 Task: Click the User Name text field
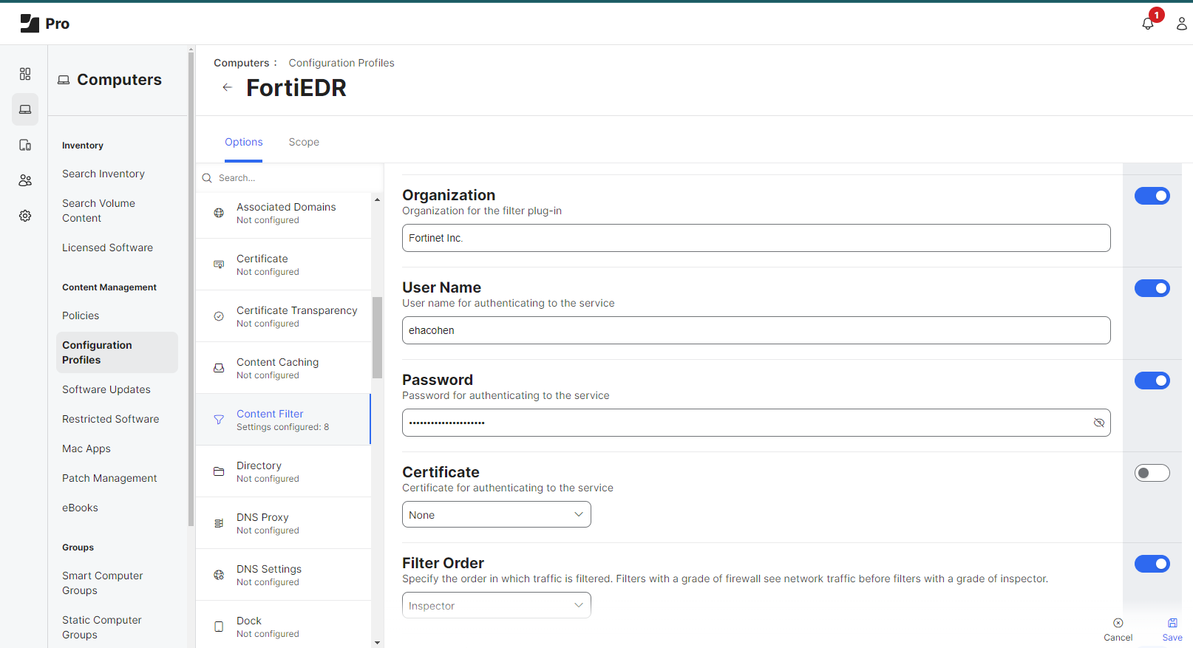coord(756,330)
